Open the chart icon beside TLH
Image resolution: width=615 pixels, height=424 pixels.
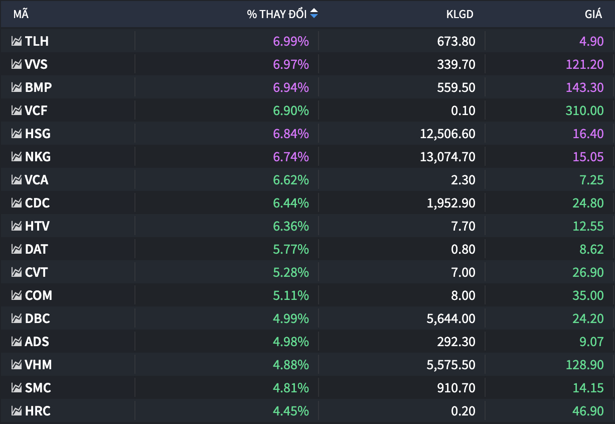(17, 41)
